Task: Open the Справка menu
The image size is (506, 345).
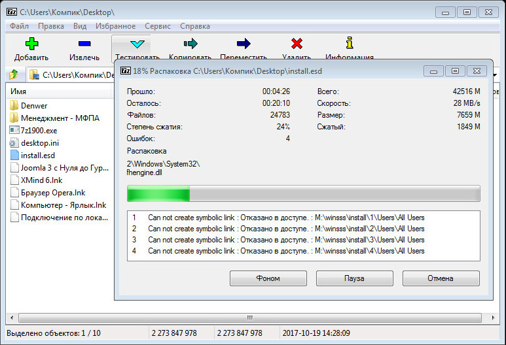Action: coord(195,26)
